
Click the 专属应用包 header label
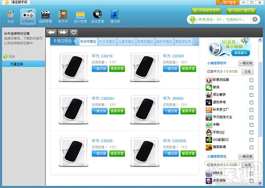point(63,41)
